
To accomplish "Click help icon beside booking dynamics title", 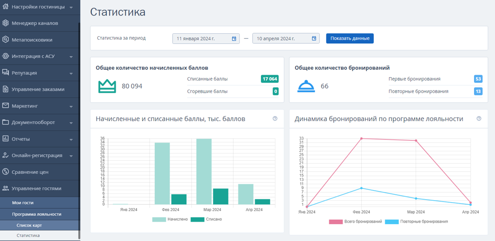I will (x=479, y=119).
